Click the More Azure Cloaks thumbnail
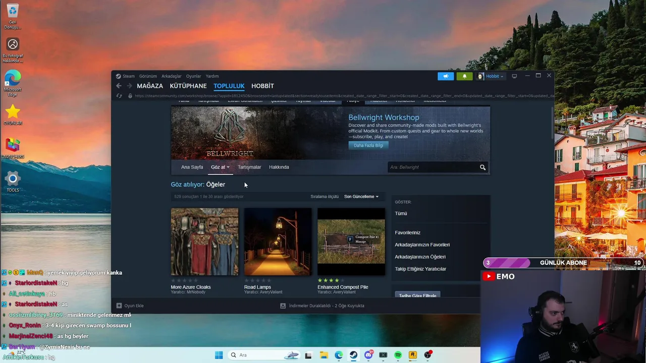Viewport: 646px width, 363px height. tap(204, 242)
